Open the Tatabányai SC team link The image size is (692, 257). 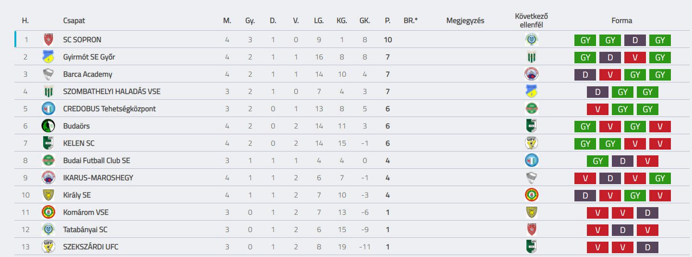(85, 230)
